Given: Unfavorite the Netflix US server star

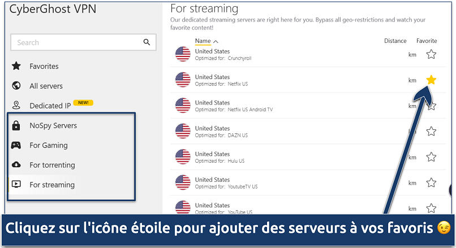Looking at the screenshot, I should [431, 80].
